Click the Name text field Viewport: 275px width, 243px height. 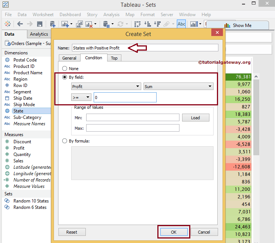pos(145,48)
